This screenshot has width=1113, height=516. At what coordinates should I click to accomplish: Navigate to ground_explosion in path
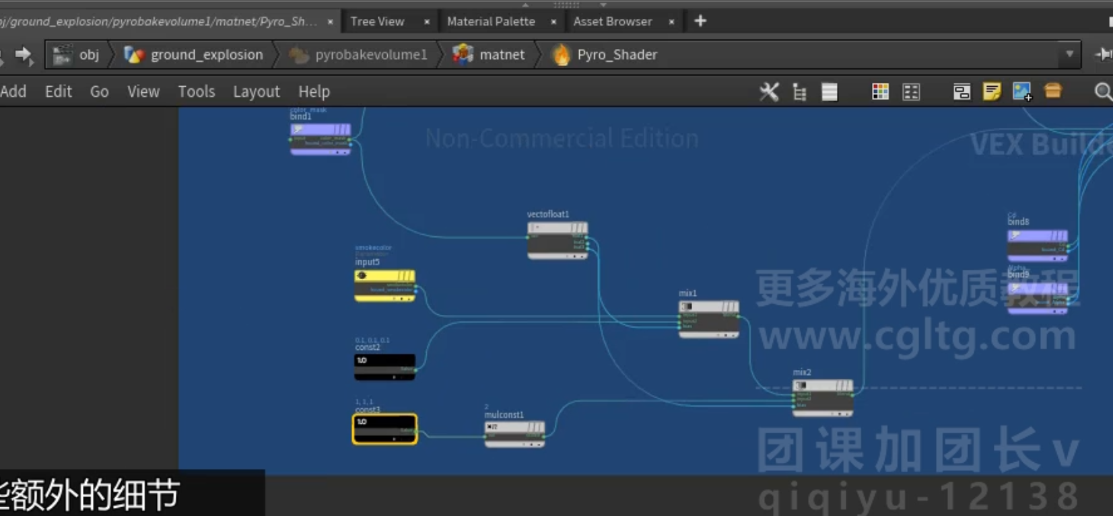(x=207, y=54)
